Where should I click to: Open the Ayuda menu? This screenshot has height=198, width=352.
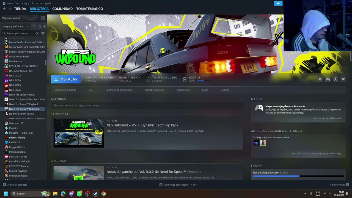tap(48, 4)
